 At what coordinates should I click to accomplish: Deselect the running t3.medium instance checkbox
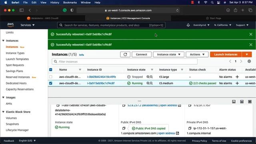(x=51, y=83)
